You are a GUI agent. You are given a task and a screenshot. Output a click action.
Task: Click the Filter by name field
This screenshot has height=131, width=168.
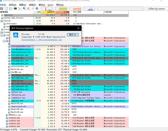click(157, 9)
